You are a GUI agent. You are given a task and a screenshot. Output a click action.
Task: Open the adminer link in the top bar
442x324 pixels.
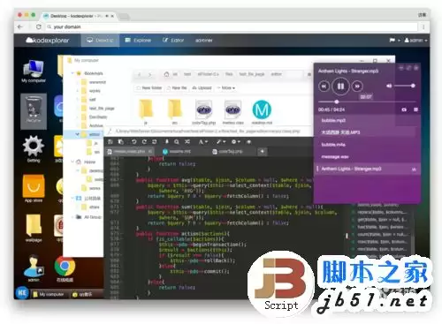[203, 41]
